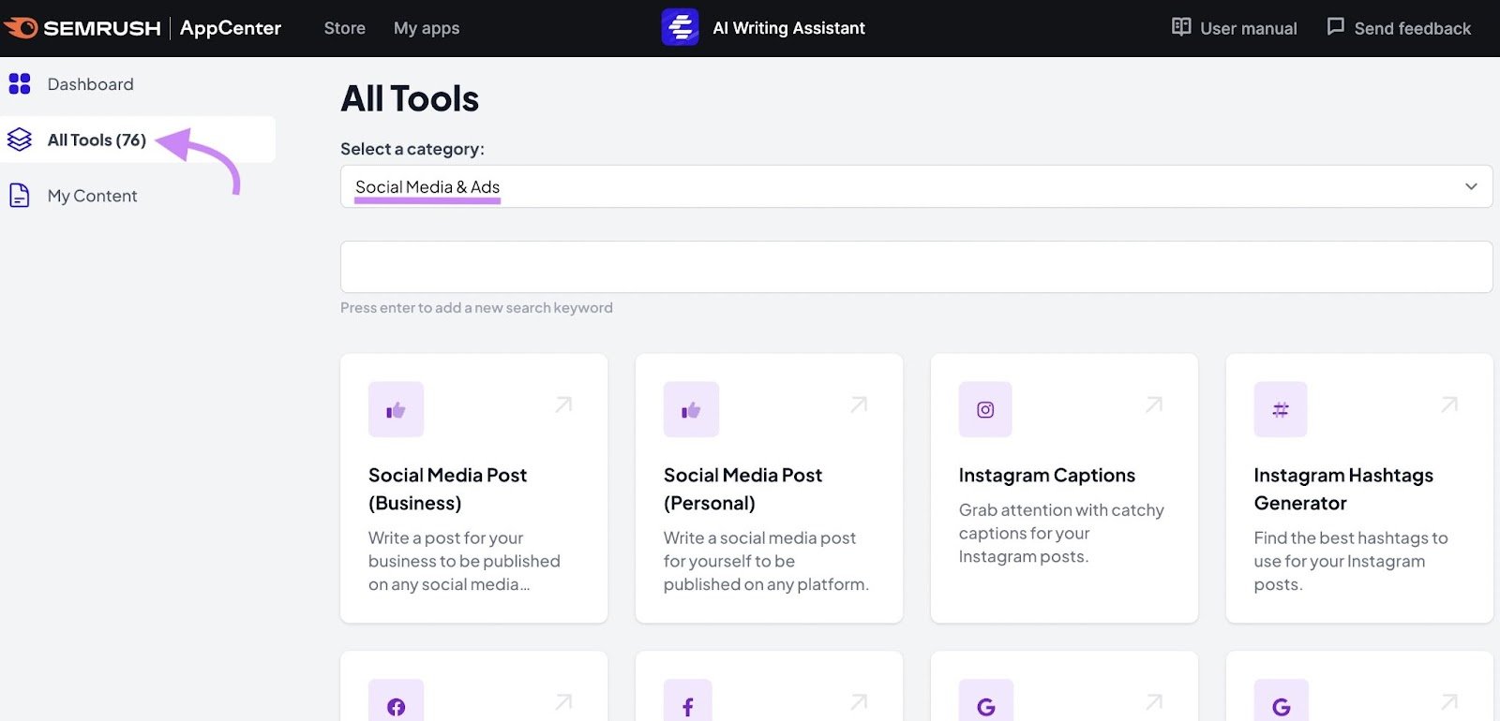Viewport: 1500px width, 721px height.
Task: Open arrow on the round Facebook icon card
Action: point(563,701)
